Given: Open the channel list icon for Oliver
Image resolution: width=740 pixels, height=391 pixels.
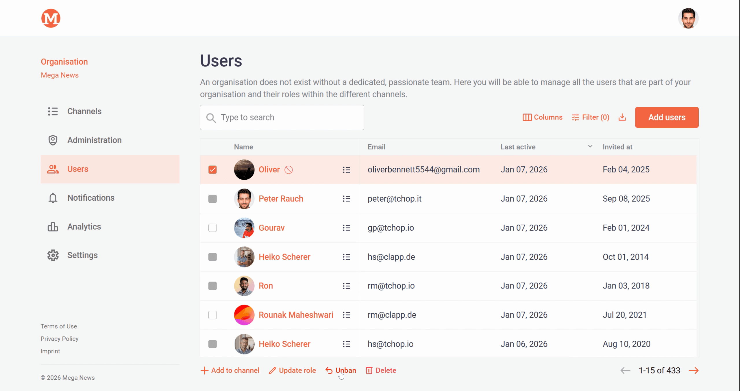Looking at the screenshot, I should [x=346, y=170].
